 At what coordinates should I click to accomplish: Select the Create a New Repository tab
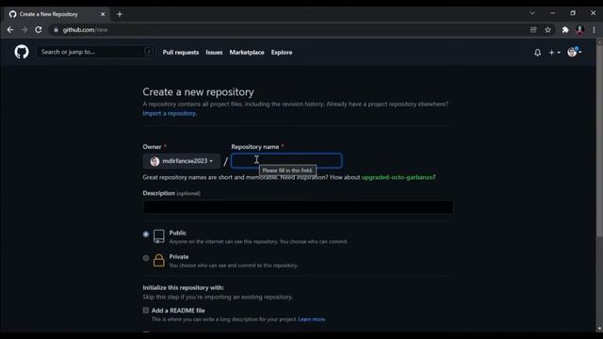point(57,14)
